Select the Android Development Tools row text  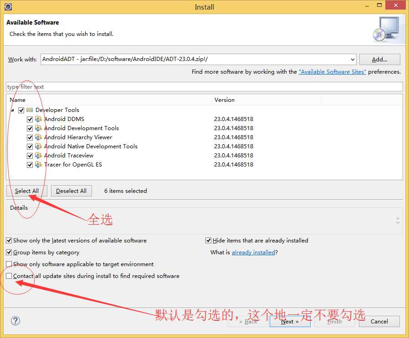pyautogui.click(x=82, y=128)
